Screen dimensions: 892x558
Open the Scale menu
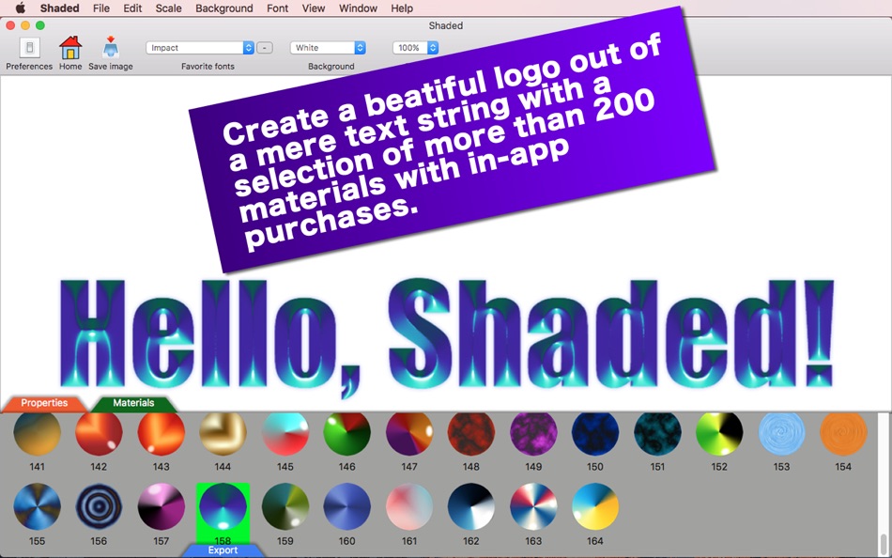[x=168, y=8]
